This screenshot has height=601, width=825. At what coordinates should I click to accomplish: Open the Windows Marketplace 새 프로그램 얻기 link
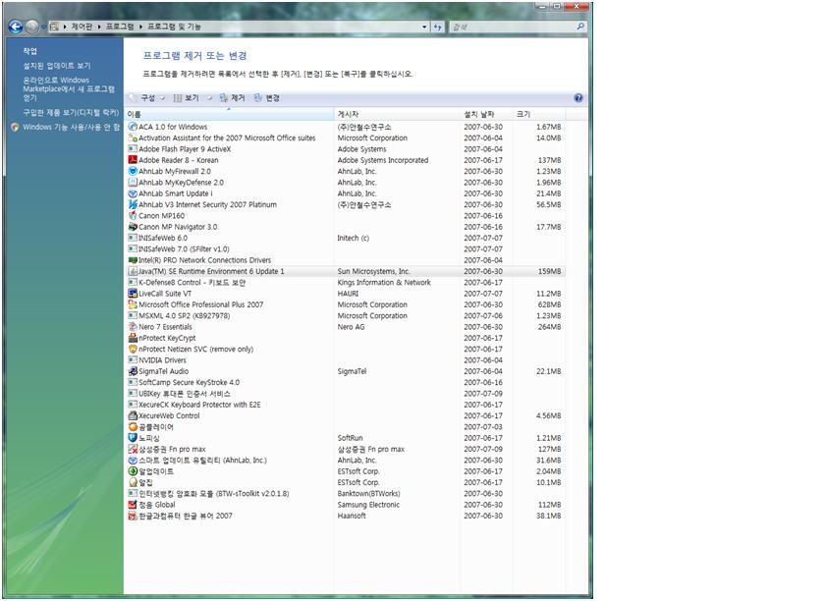pos(69,89)
